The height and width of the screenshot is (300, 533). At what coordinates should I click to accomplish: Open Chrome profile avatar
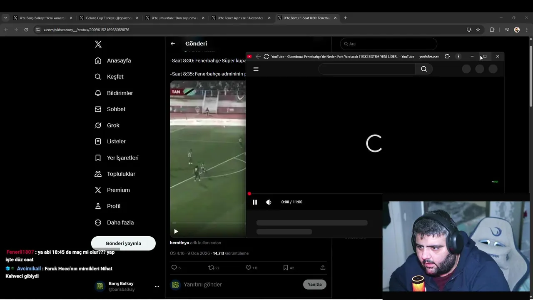click(517, 30)
